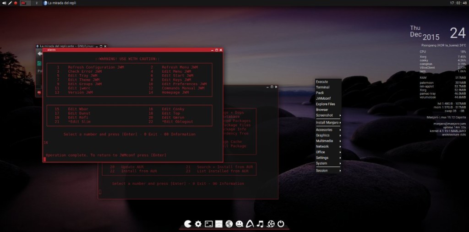The width and height of the screenshot is (469, 232).
Task: Click the curved A-shaped dock icon
Action: [250, 224]
